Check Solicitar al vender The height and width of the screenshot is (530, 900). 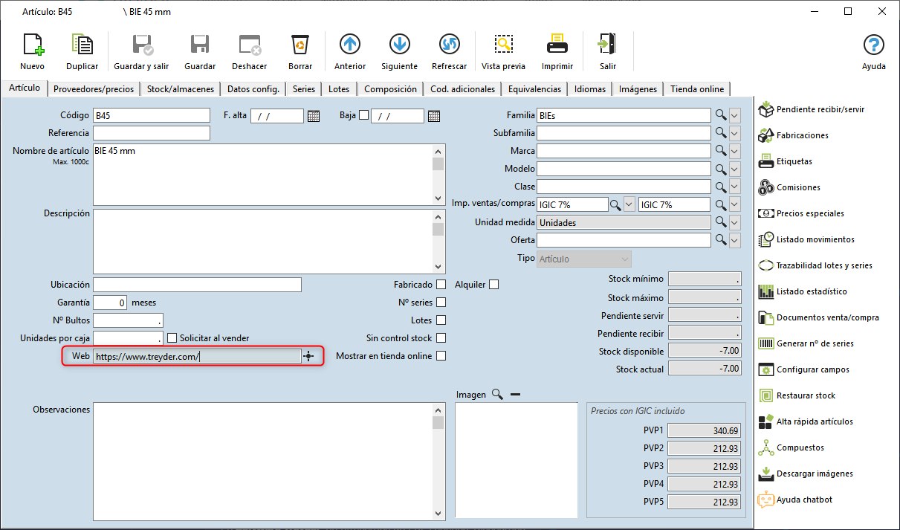(172, 338)
